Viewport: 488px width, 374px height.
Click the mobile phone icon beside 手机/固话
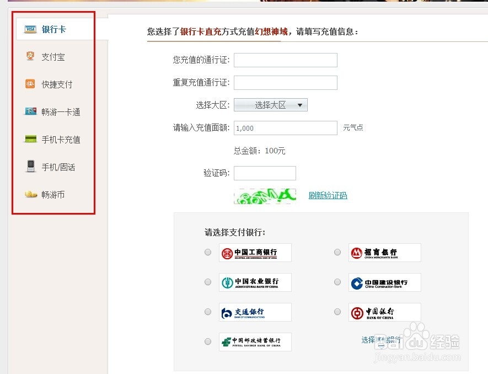coord(30,166)
